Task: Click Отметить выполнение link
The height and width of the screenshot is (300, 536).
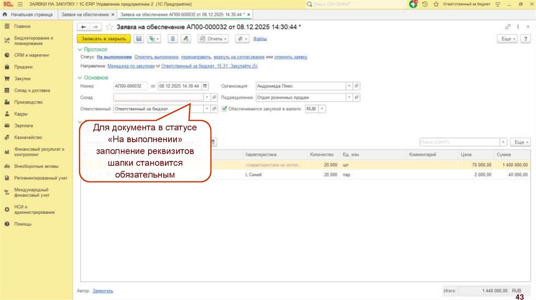Action: click(156, 57)
